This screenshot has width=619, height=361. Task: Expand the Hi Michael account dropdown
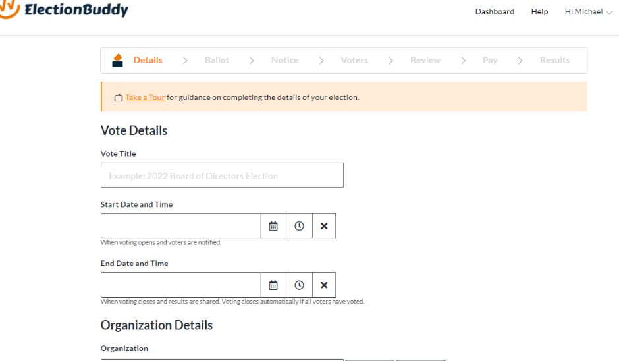(588, 11)
